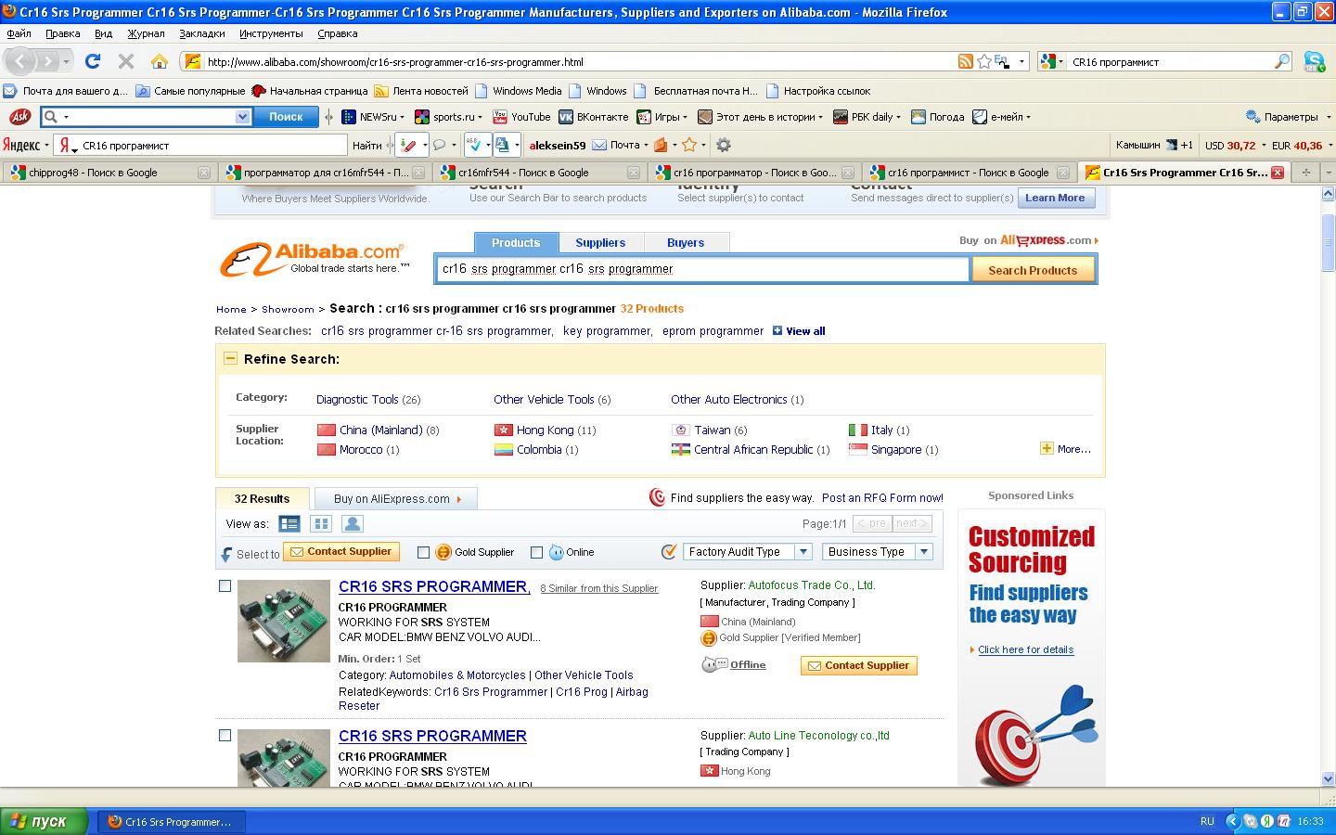Open the Ask search box dropdown arrow
This screenshot has width=1336, height=835.
pos(242,117)
